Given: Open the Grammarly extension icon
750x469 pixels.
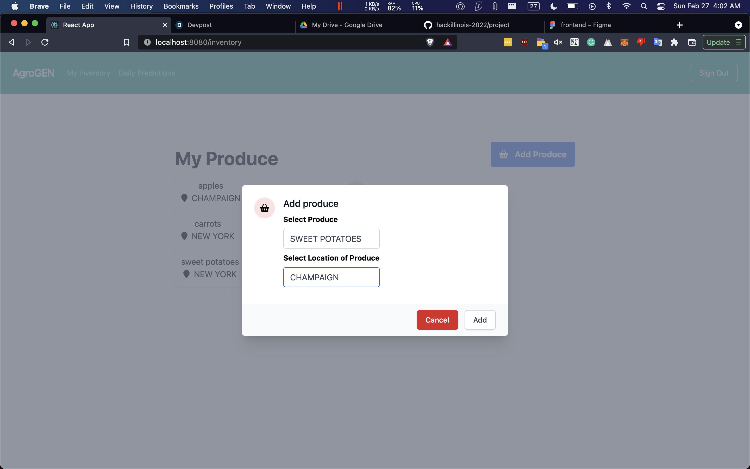Looking at the screenshot, I should (591, 42).
